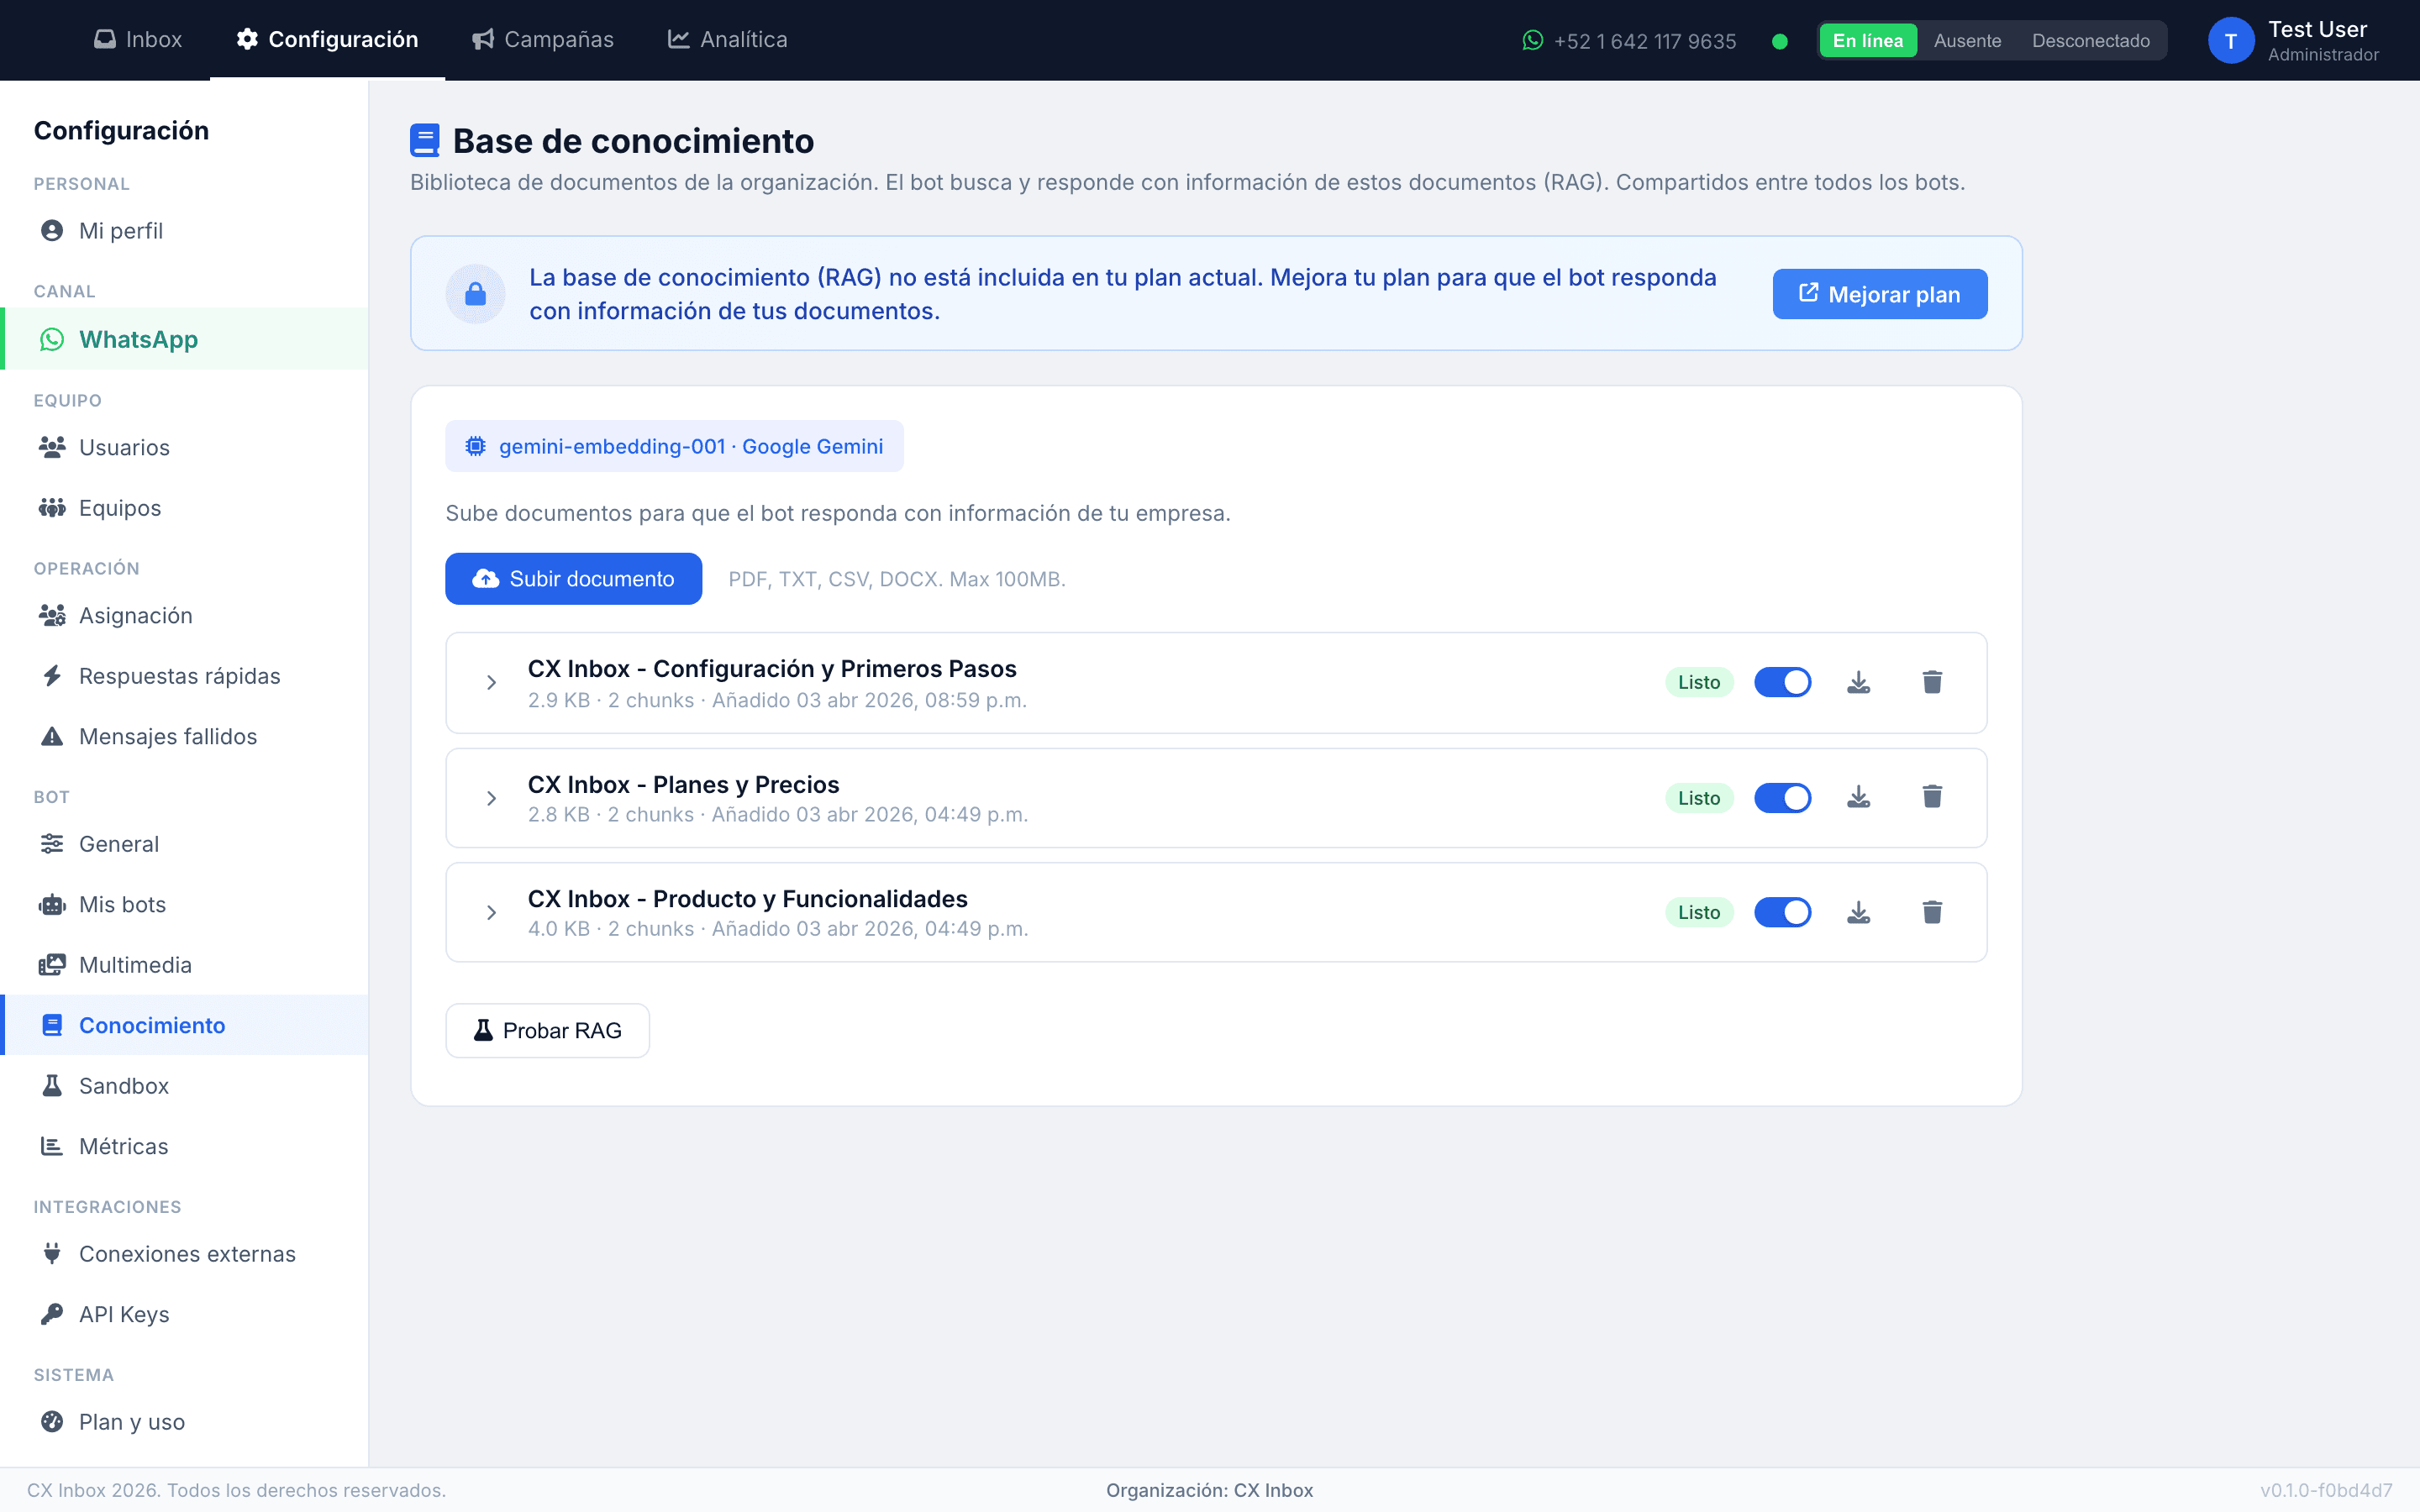The width and height of the screenshot is (2420, 1512).
Task: Select Conocimiento in the sidebar
Action: (184, 1025)
